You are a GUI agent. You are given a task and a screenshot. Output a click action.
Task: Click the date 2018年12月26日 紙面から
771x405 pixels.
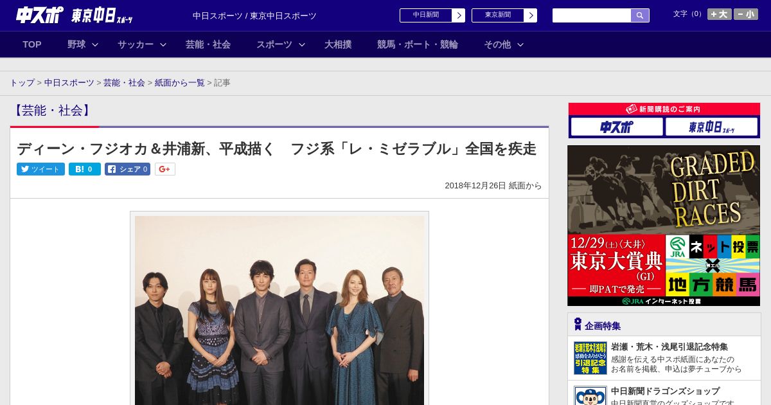[493, 186]
